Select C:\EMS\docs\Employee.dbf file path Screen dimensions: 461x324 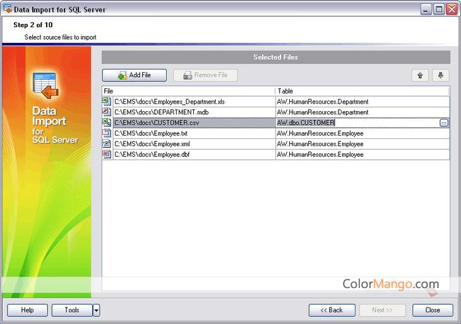point(195,155)
